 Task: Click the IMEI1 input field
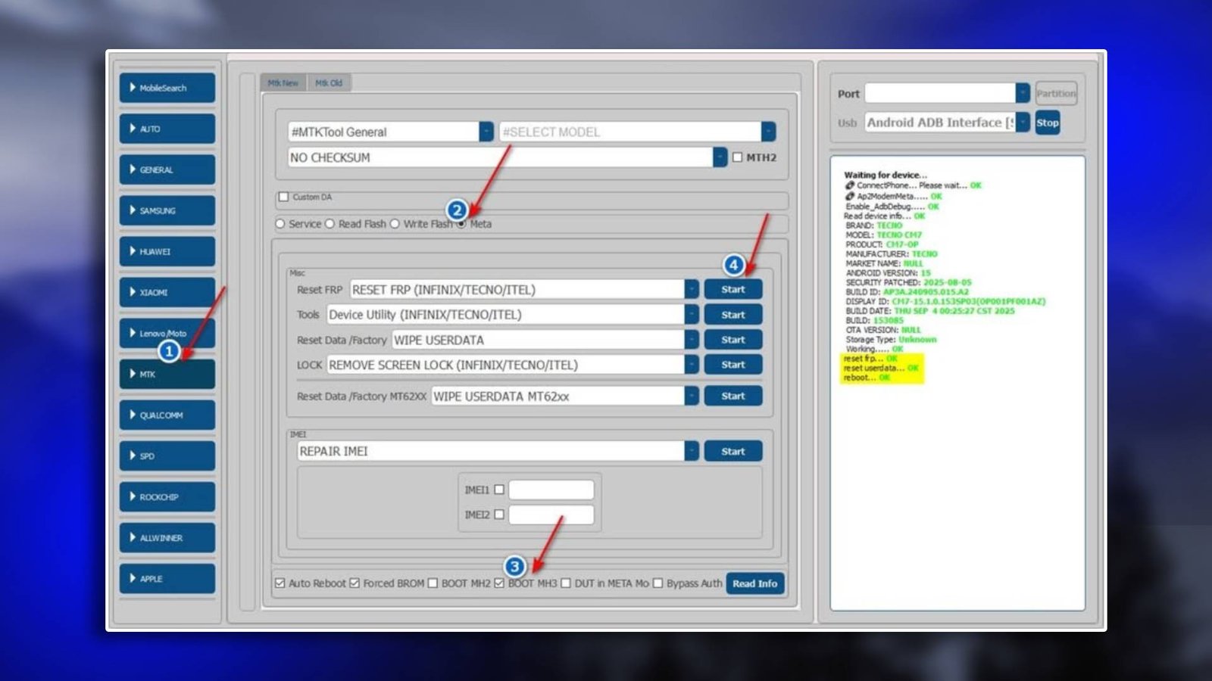(551, 490)
